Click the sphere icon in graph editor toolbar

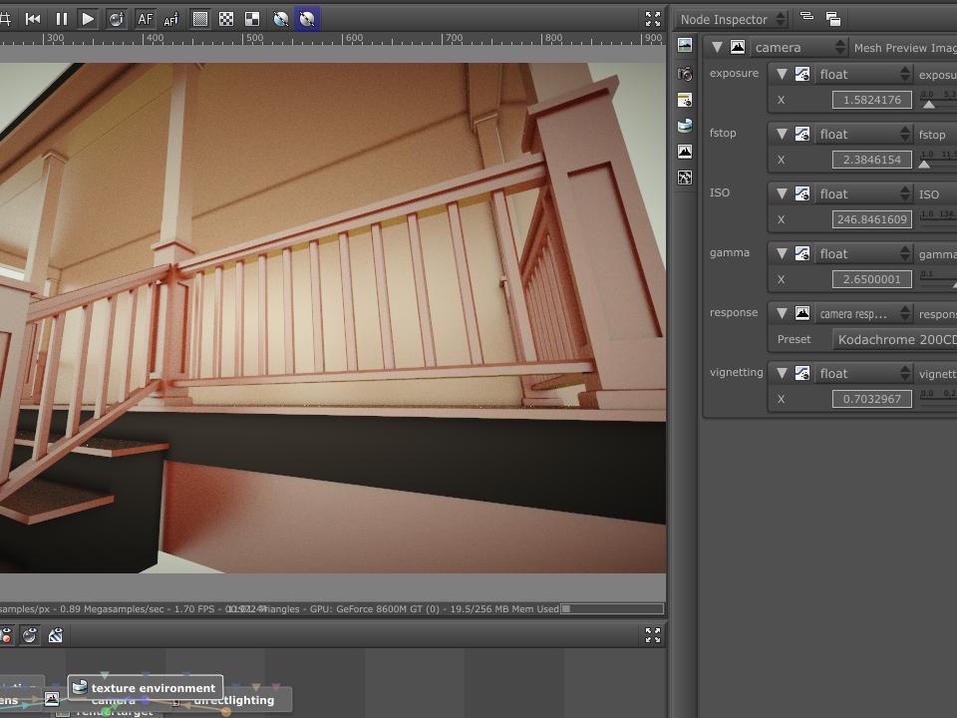pos(29,635)
